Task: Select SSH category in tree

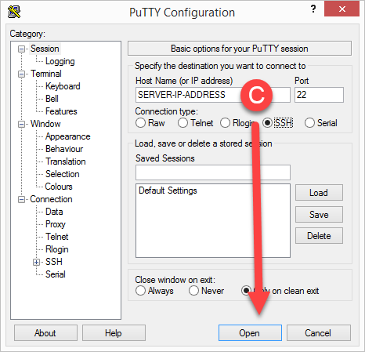Action: pyautogui.click(x=54, y=262)
